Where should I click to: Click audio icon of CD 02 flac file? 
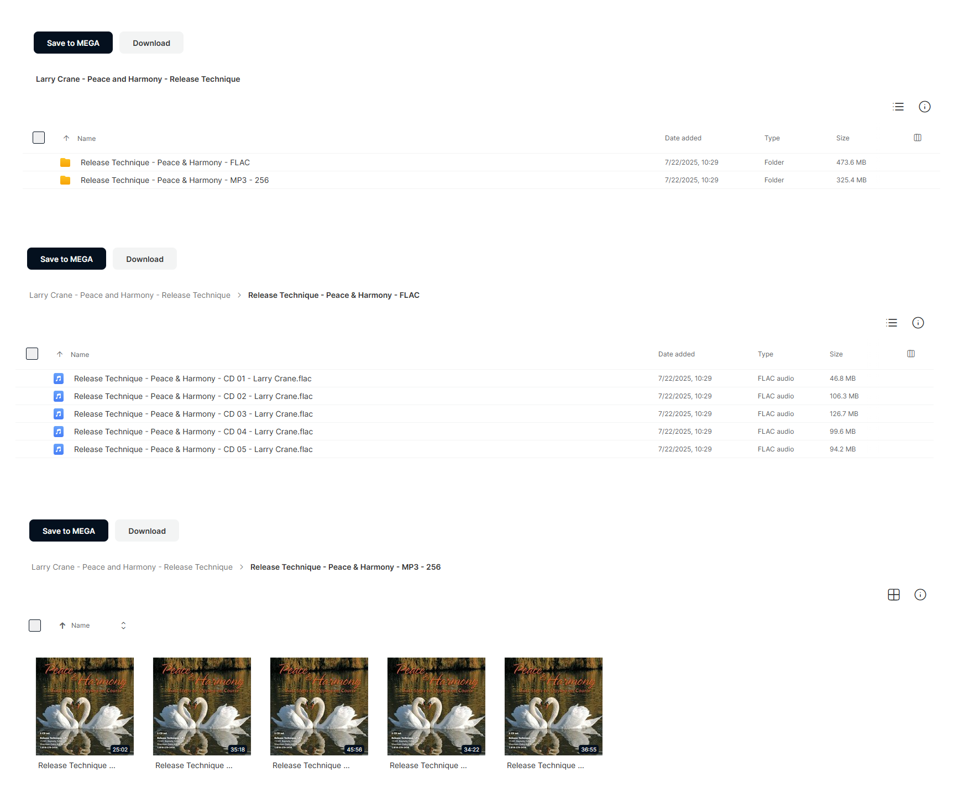click(59, 396)
